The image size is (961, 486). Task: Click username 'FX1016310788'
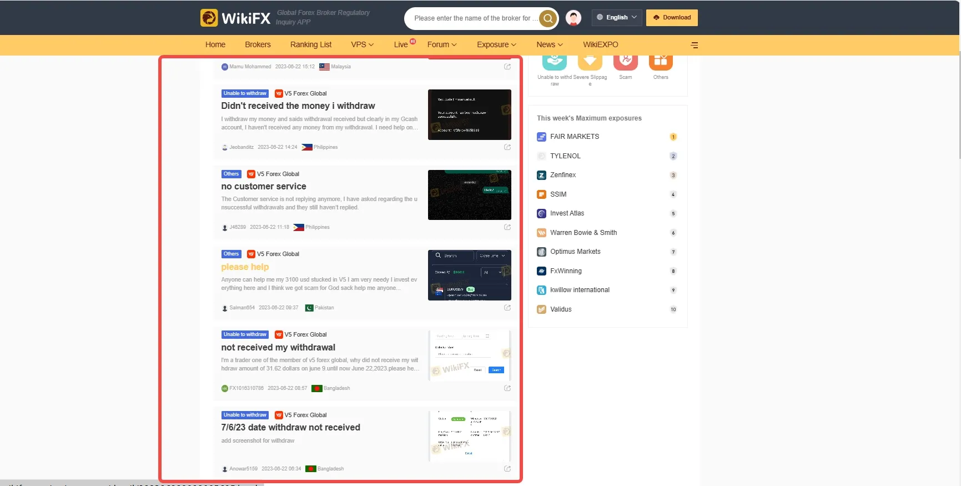coord(246,389)
